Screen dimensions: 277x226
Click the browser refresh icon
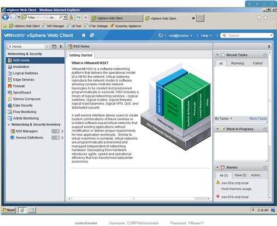pyautogui.click(x=78, y=18)
